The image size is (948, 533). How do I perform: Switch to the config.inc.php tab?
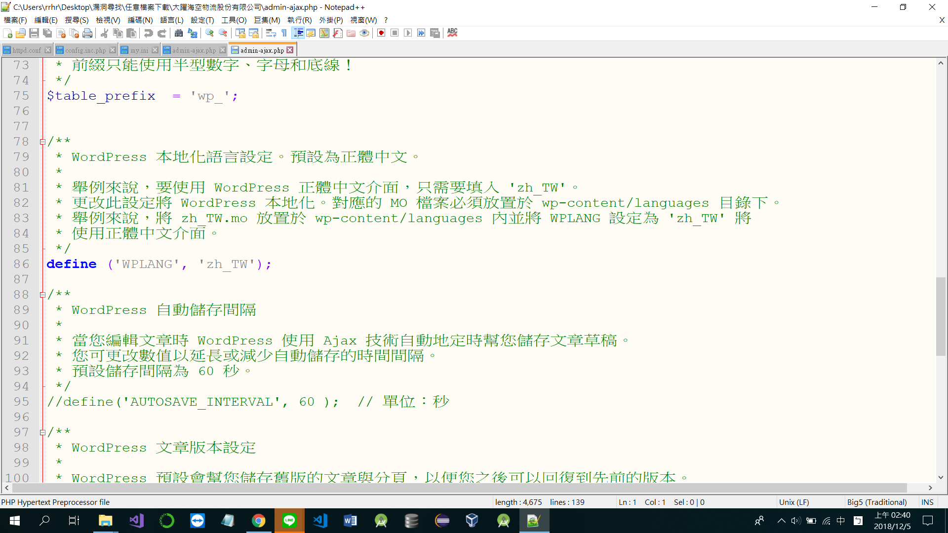coord(85,50)
